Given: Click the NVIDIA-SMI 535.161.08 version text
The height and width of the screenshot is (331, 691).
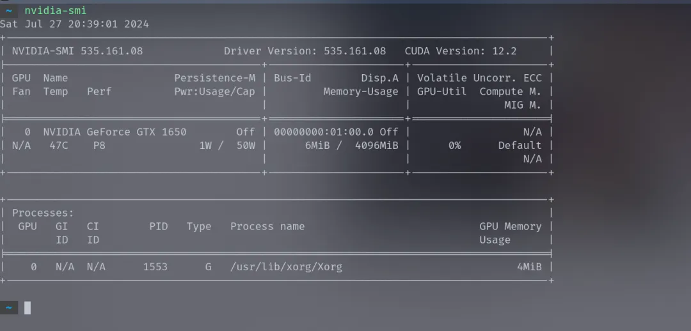Looking at the screenshot, I should point(77,51).
